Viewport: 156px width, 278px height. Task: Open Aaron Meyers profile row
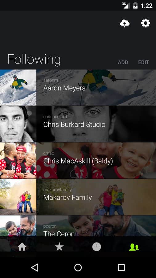(78, 87)
